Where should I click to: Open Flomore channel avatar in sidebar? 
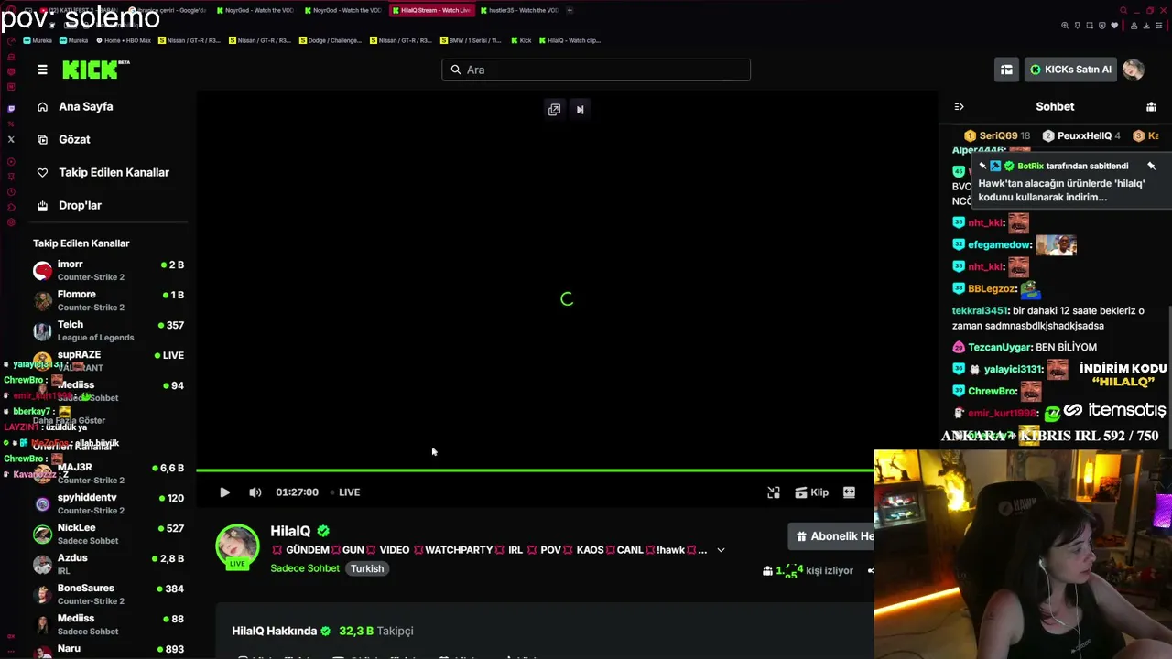(42, 300)
